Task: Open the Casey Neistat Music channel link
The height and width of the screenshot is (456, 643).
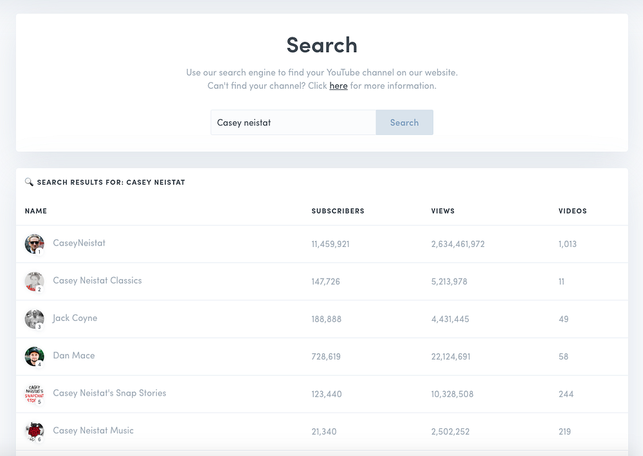Action: pos(93,430)
